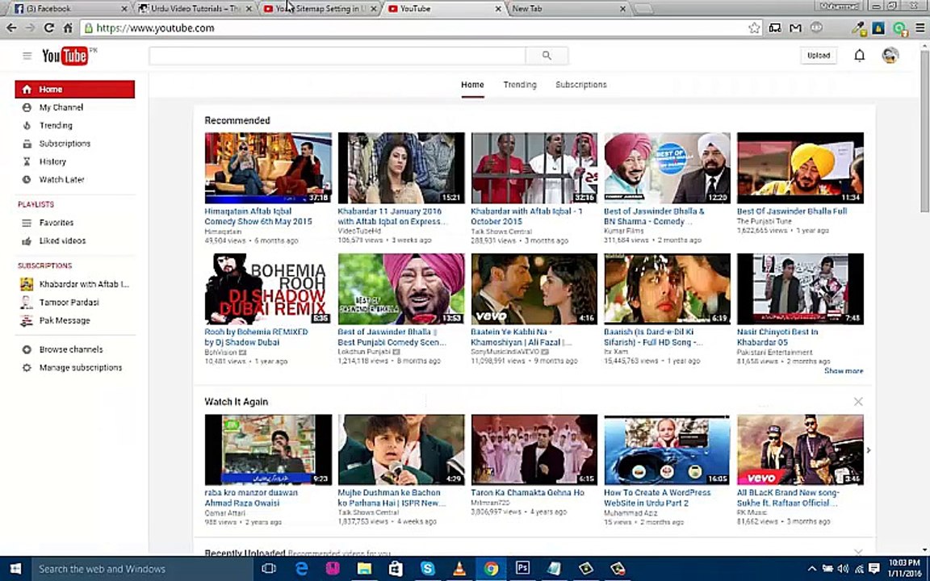
Task: Reload the page in Chrome
Action: 49,28
